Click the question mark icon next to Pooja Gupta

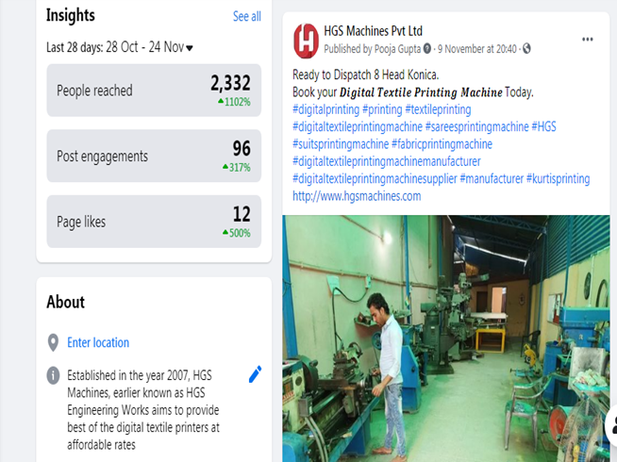click(427, 49)
